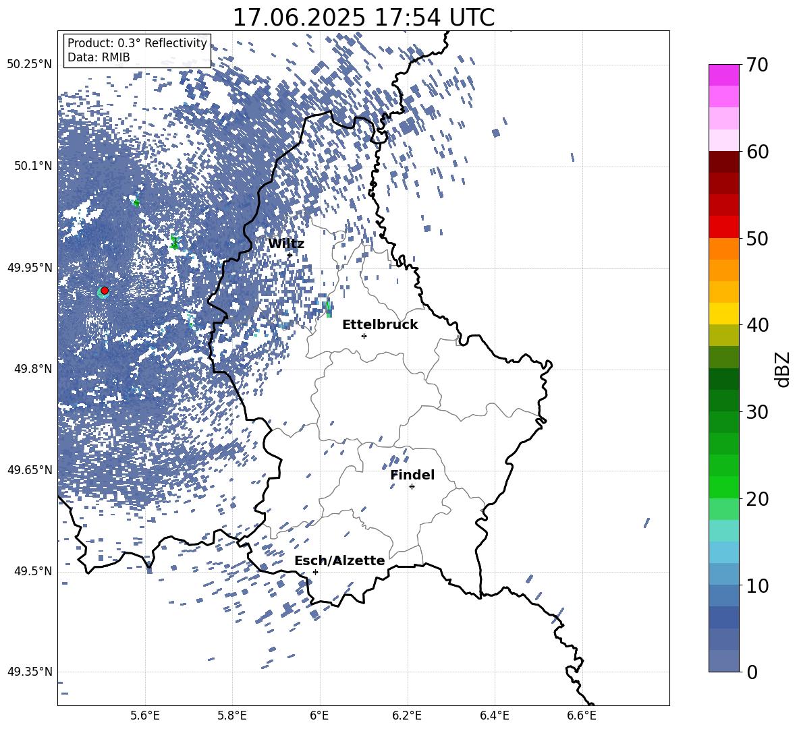The height and width of the screenshot is (729, 799).
Task: Click the longitude label '6.2°E'
Action: pyautogui.click(x=407, y=716)
